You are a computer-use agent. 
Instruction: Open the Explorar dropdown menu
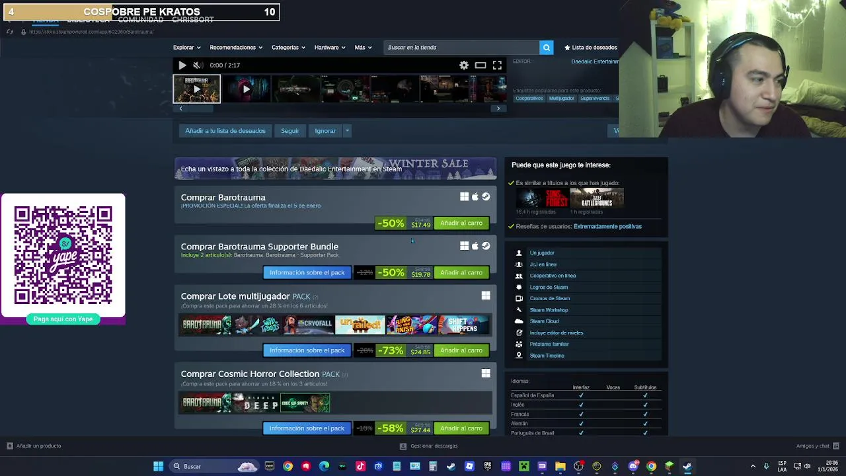coord(186,48)
